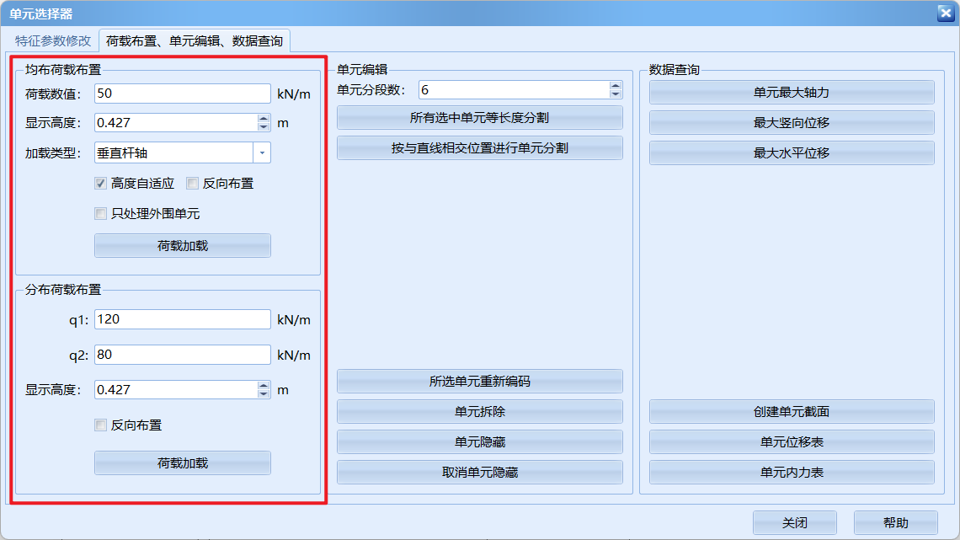Viewport: 960px width, 540px height.
Task: Enable the 反向布置 checkbox under 均布荷载布置
Action: [193, 183]
